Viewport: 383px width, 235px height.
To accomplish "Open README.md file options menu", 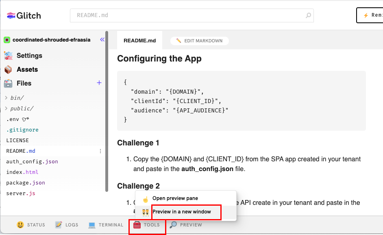I will coord(100,151).
